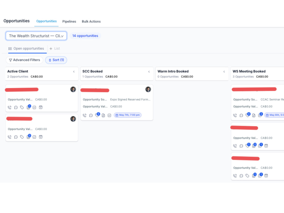Click owner avatar on Active Client 1-note card
Image resolution: width=284 pixels, height=213 pixels.
[73, 89]
